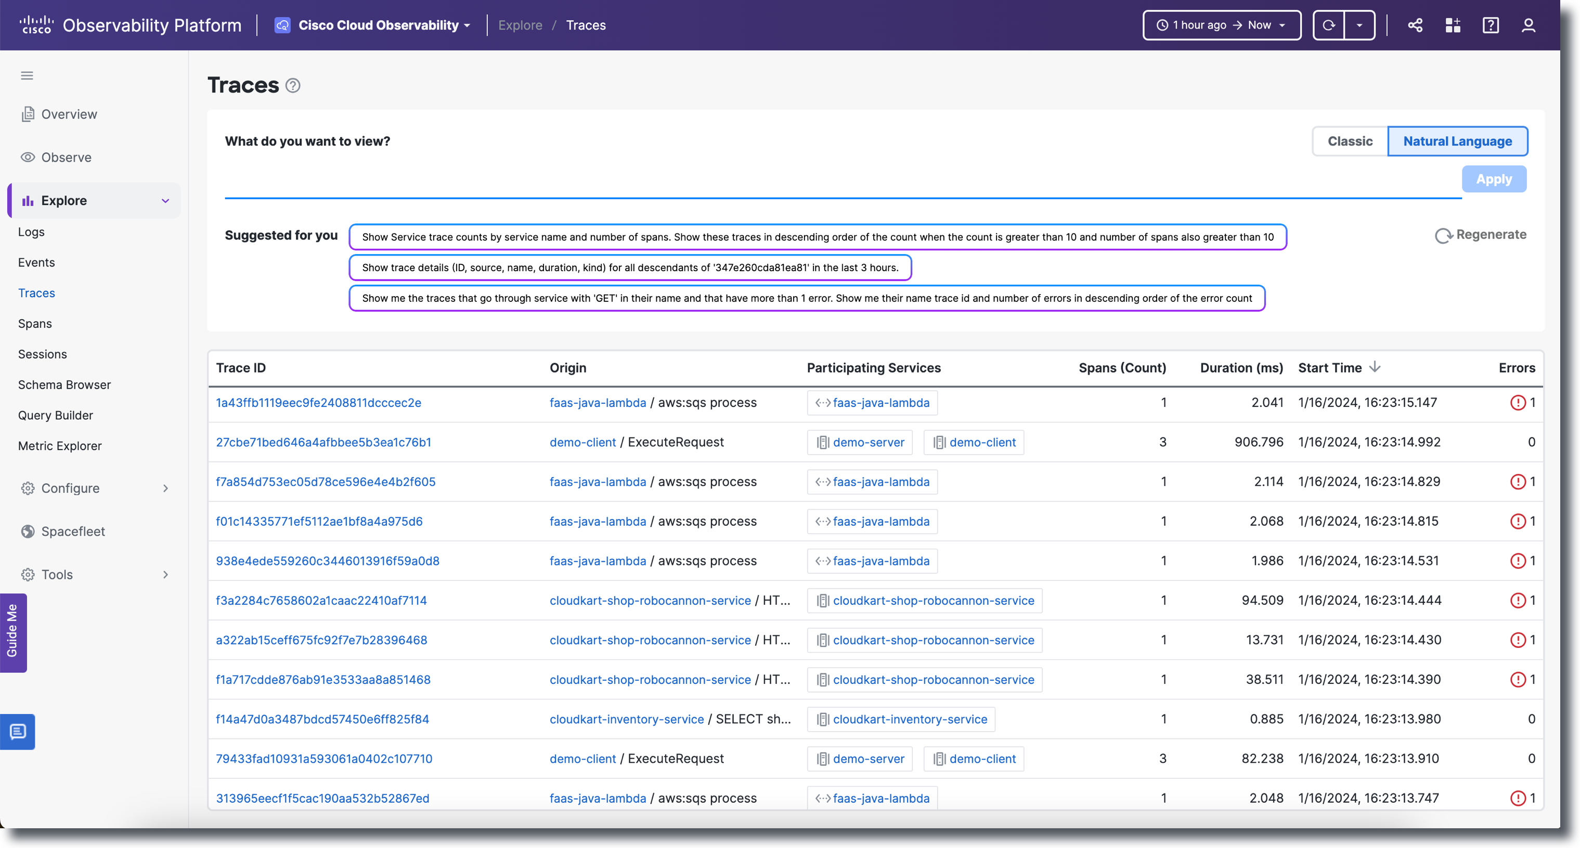Click the Start Time sort arrow
Image resolution: width=1580 pixels, height=848 pixels.
pyautogui.click(x=1375, y=367)
